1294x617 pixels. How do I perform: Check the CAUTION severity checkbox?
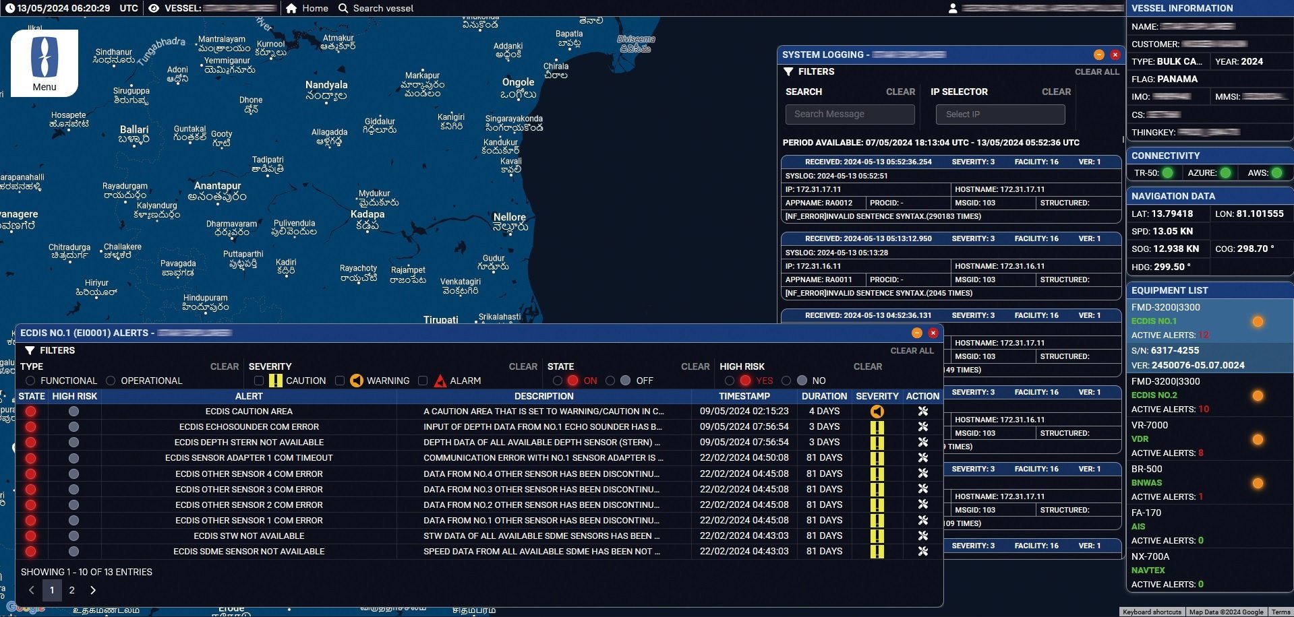[259, 381]
